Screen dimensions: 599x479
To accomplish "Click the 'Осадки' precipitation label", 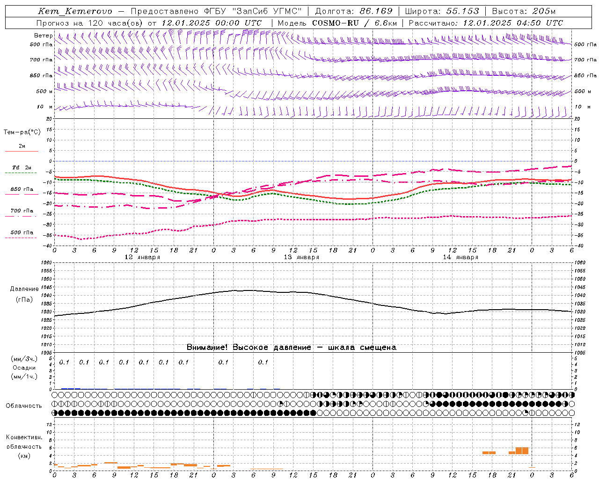I will pos(24,368).
